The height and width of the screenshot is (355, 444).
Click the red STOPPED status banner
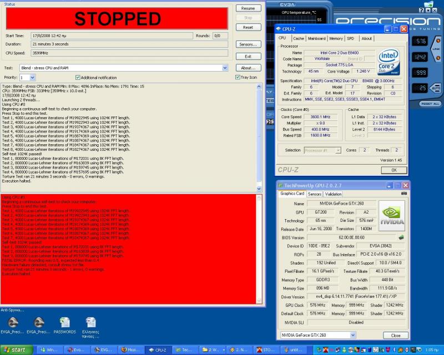pyautogui.click(x=117, y=19)
